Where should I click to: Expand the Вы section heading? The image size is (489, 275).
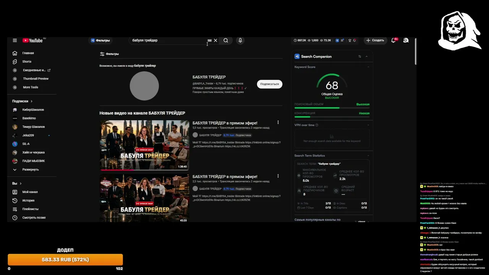[17, 184]
